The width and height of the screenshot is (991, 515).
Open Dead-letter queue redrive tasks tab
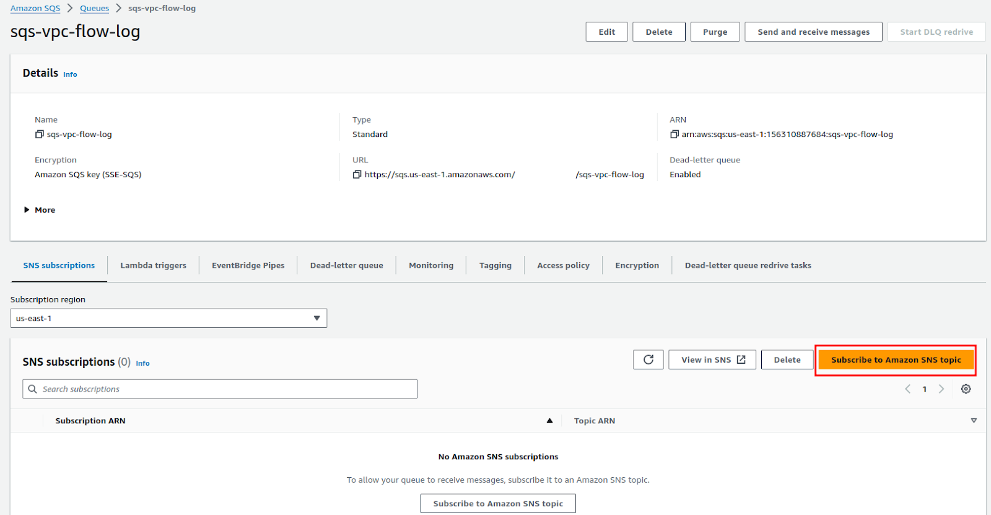pos(748,265)
